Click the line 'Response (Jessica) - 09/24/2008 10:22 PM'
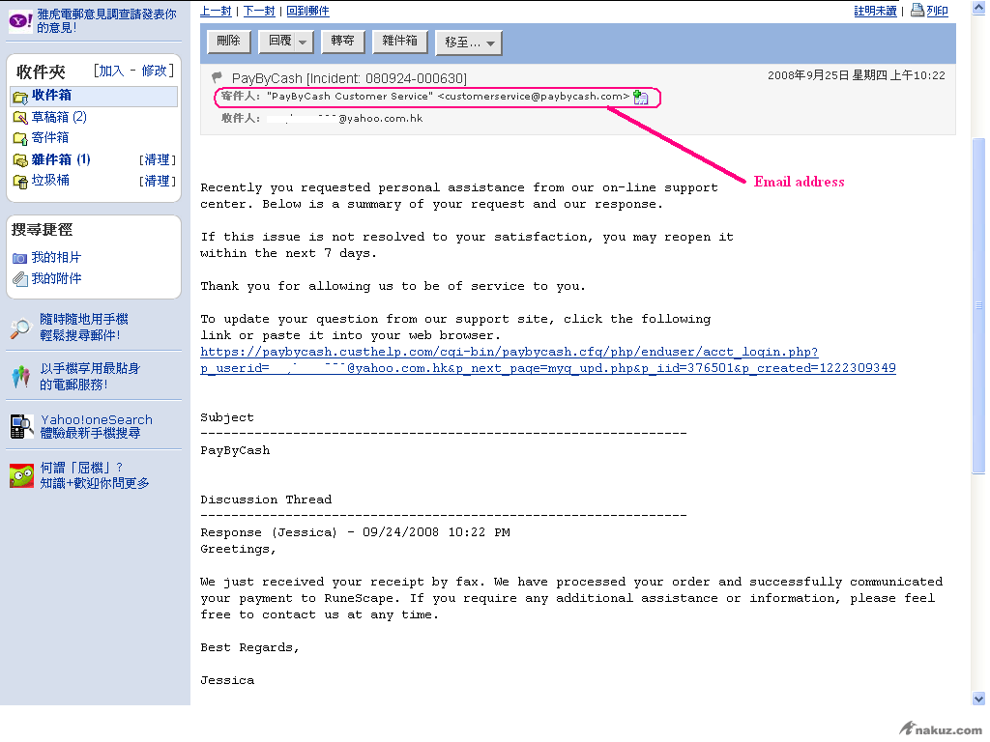The height and width of the screenshot is (742, 990). 355,532
